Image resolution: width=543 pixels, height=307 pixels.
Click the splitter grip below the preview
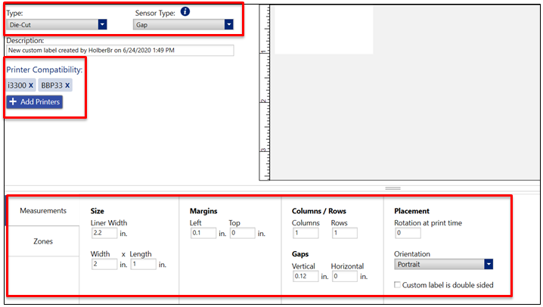pos(393,188)
